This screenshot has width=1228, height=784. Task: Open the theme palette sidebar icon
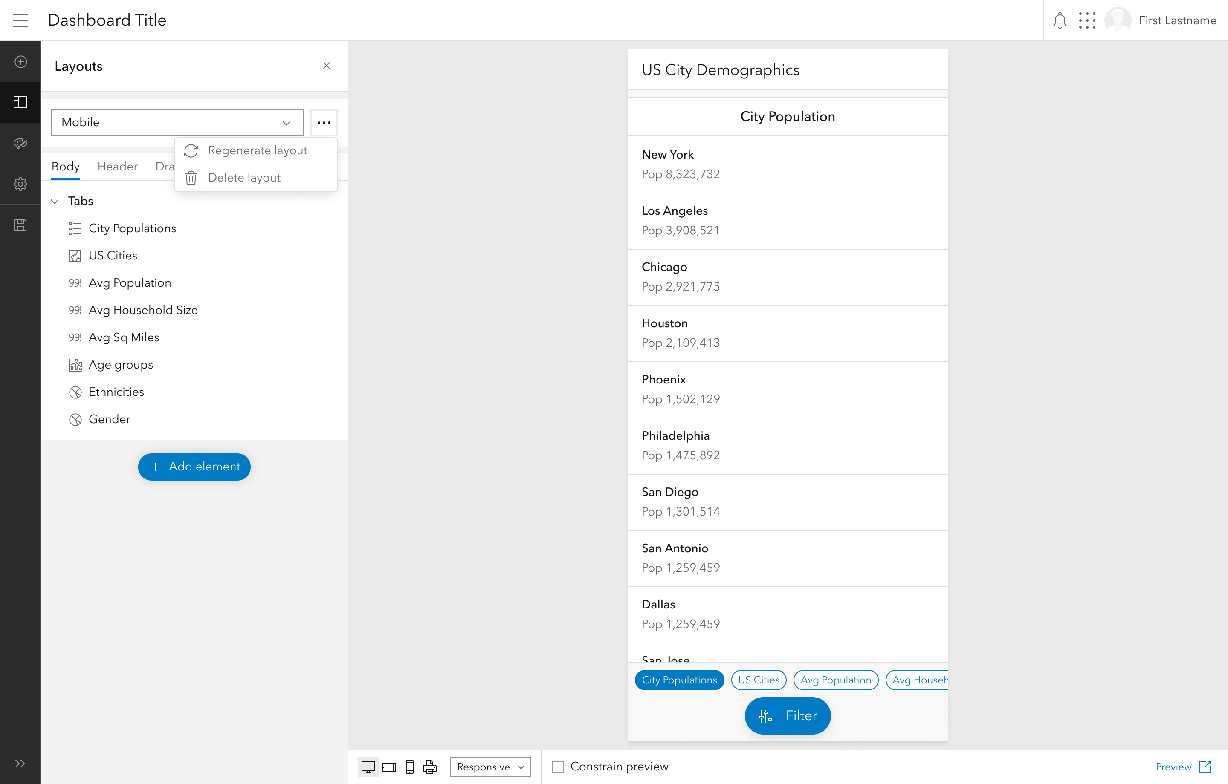[20, 143]
